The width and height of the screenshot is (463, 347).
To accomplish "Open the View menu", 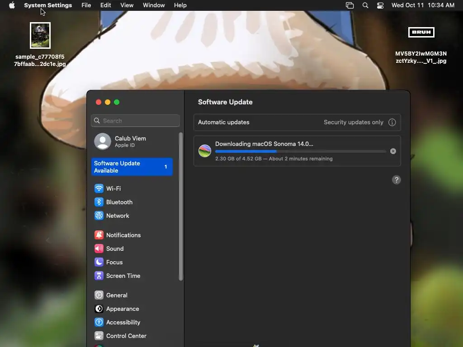I will click(x=127, y=5).
